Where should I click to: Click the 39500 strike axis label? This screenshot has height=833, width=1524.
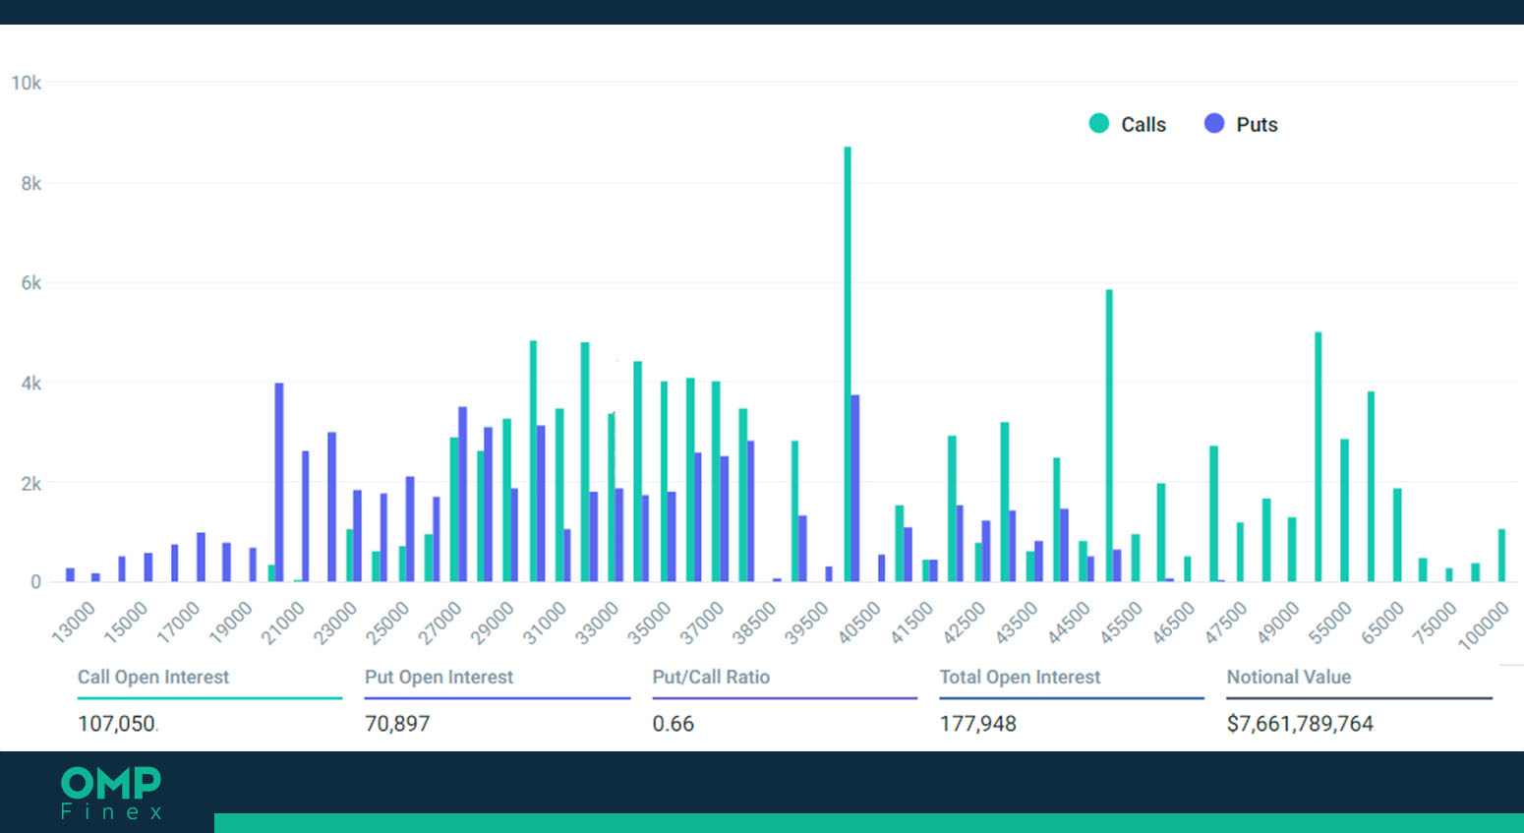pos(806,623)
